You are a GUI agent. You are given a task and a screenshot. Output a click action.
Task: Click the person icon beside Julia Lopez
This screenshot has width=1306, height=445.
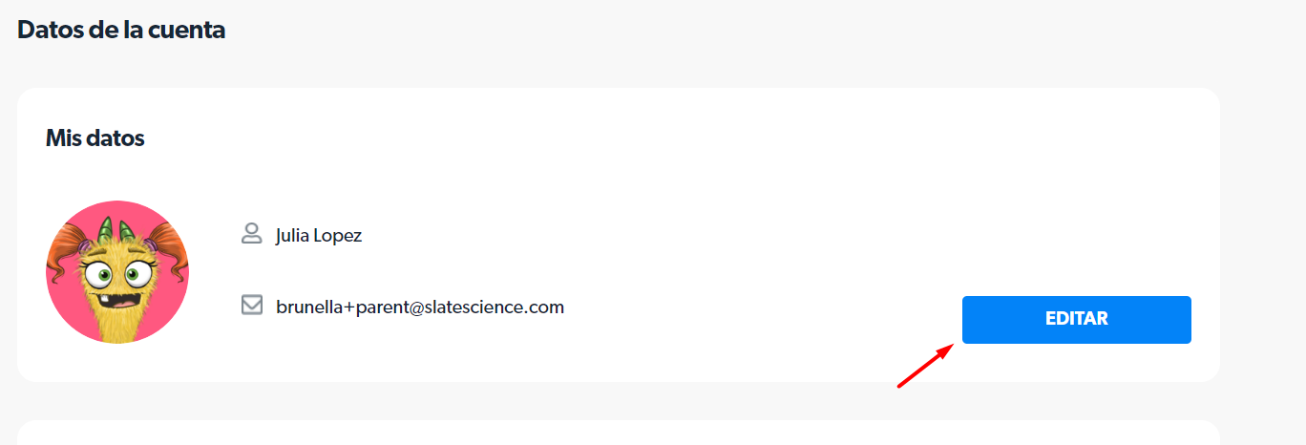coord(252,234)
